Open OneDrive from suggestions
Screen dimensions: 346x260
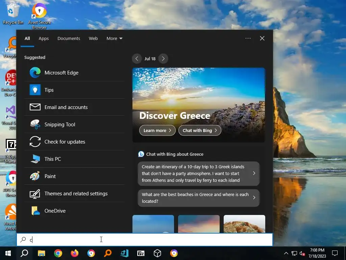(x=75, y=211)
